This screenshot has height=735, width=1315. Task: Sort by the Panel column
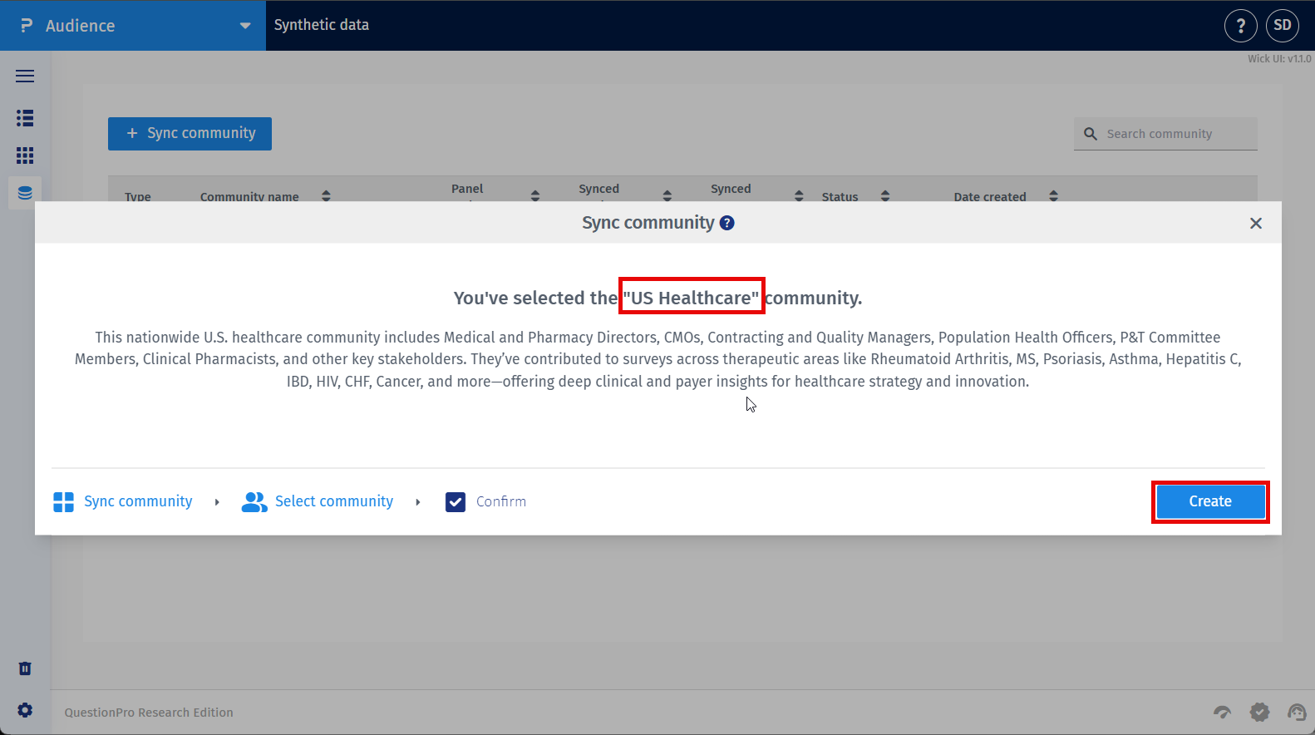535,196
